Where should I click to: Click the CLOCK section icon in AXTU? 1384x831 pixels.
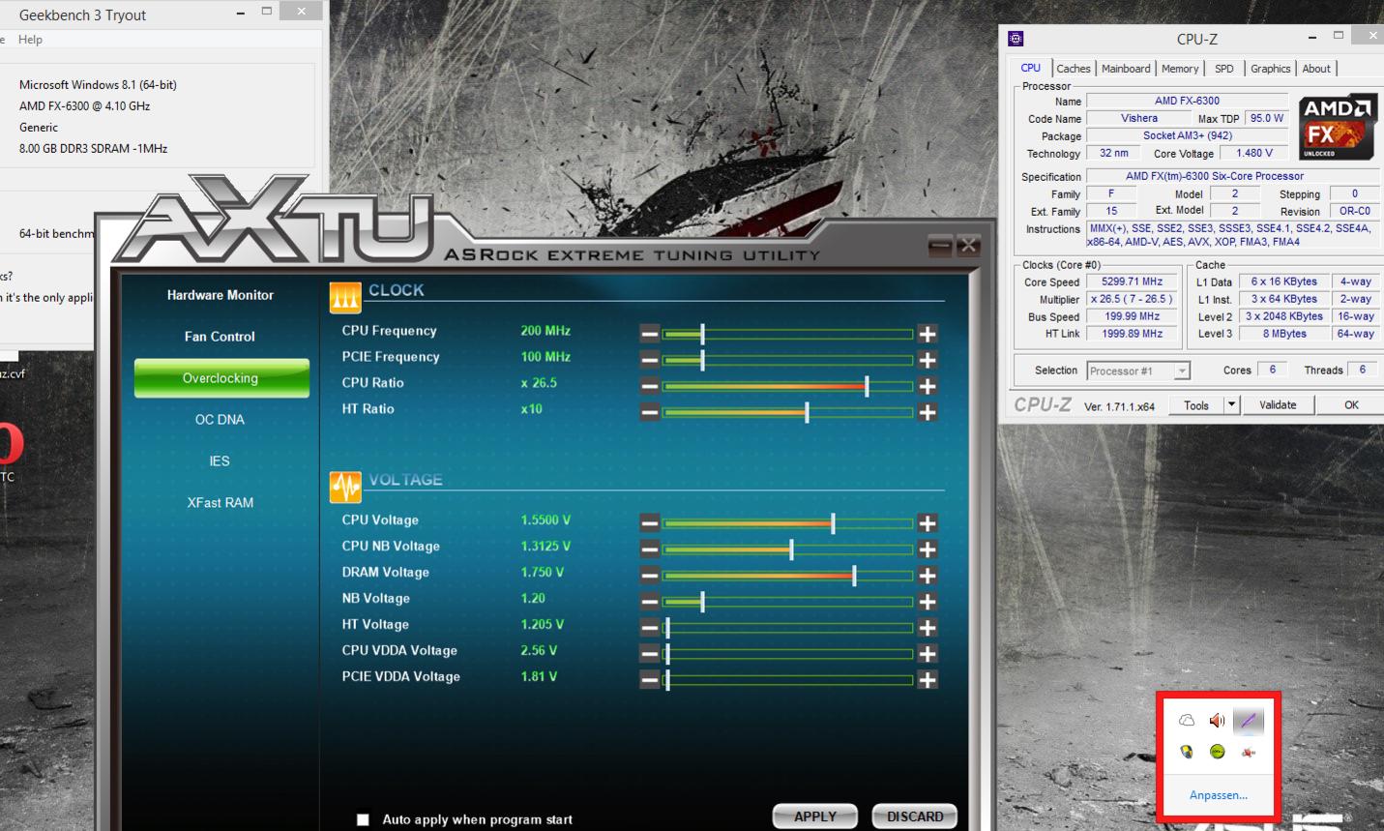[x=345, y=297]
